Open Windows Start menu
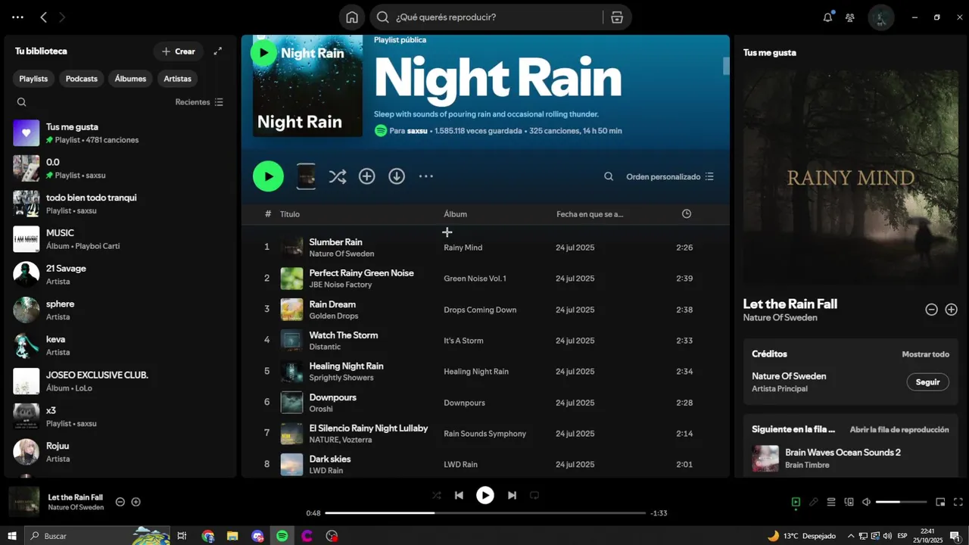Screen dimensions: 969x545 (x=12, y=536)
